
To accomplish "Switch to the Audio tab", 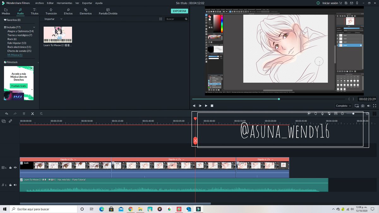I will pyautogui.click(x=20, y=12).
